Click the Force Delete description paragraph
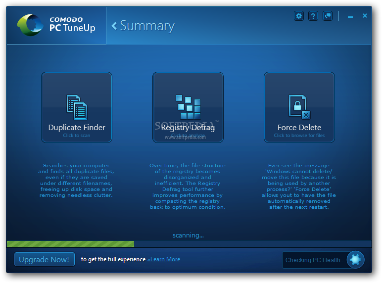Viewport: 382px width, 283px height. point(299,187)
